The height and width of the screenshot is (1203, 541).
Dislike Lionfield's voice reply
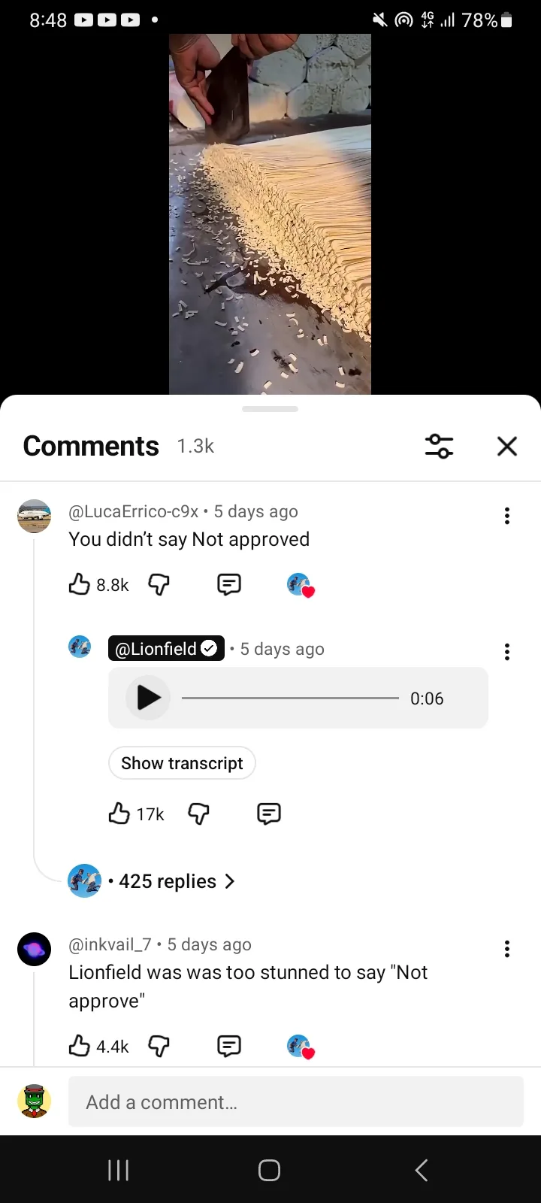198,814
